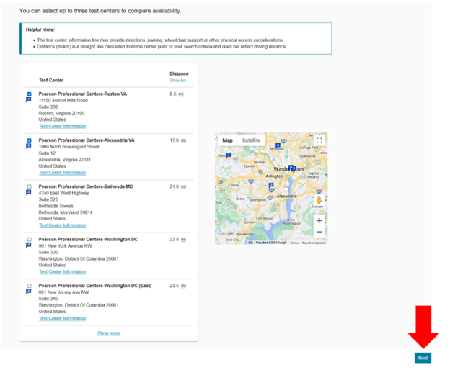The height and width of the screenshot is (370, 450).
Task: Click map flag icon 1 beside Reston VA
Action: coord(29,100)
